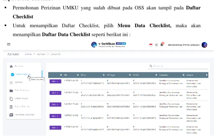214x136 pixels.
Task: Open the MUHAMMAD PRIYO SINGGIH user name menu
Action: pos(184,45)
